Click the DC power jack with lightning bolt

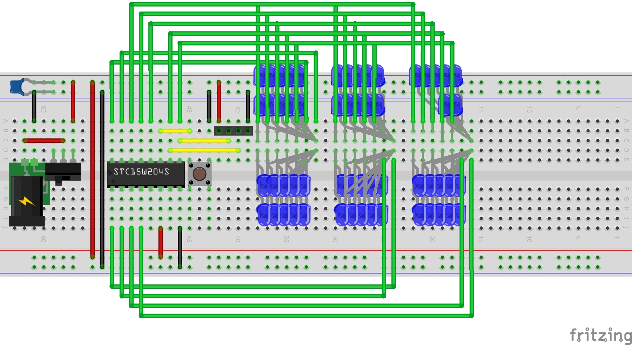[x=26, y=202]
